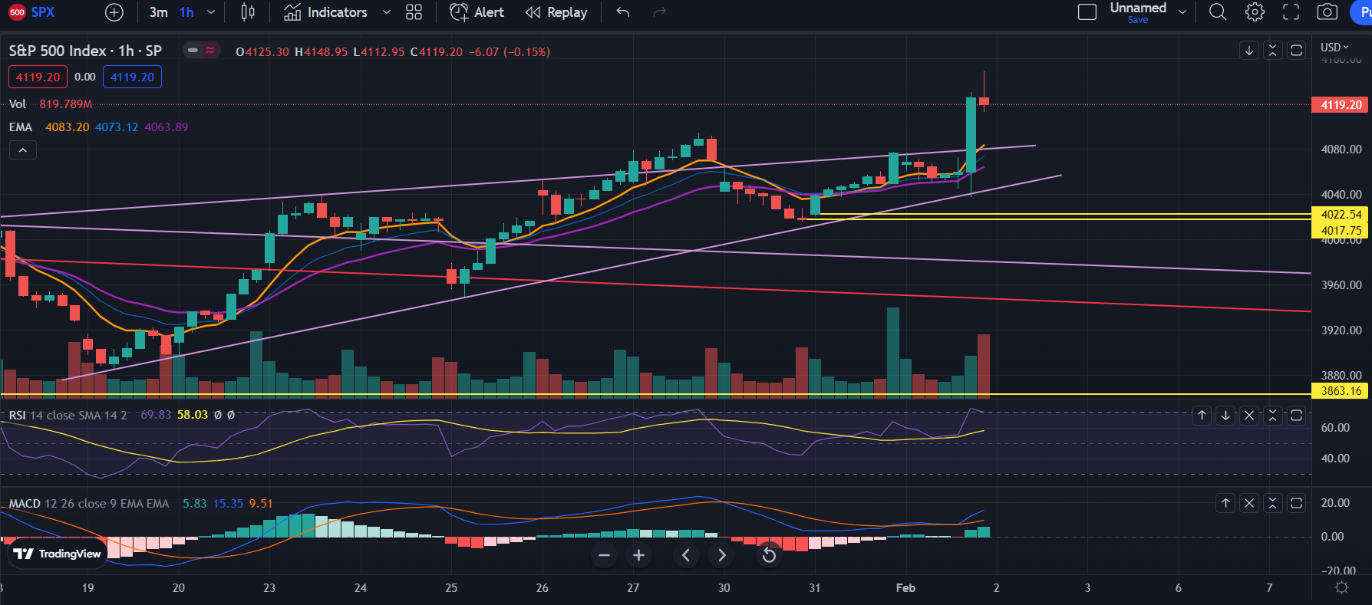Select the MACD indicator legend

25,504
